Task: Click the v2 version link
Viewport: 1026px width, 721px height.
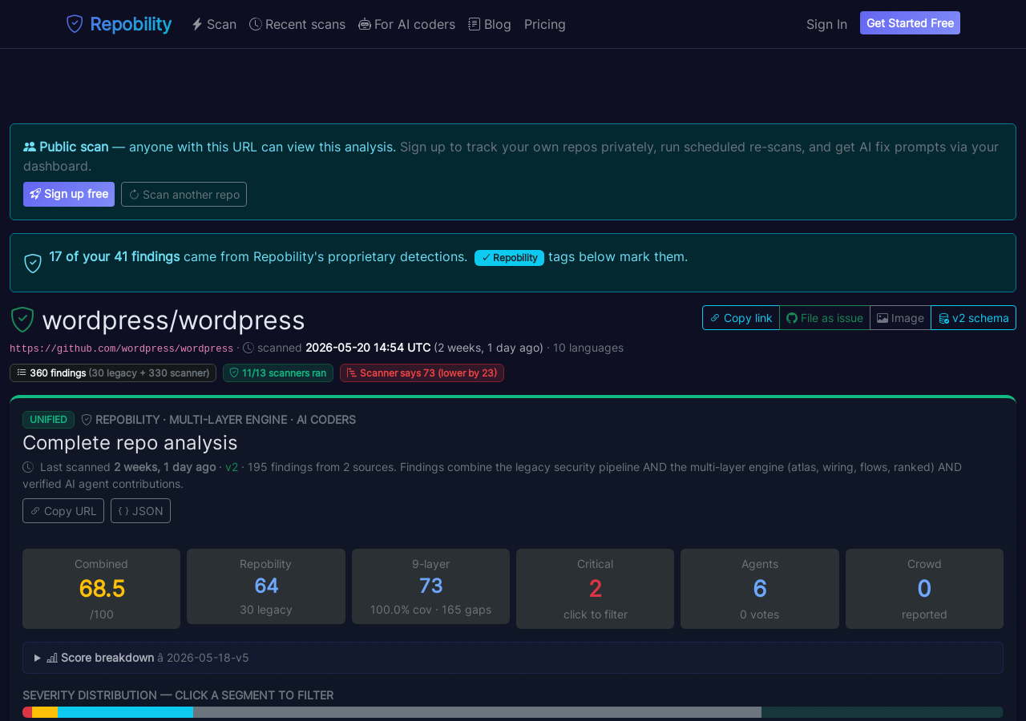Action: [232, 467]
